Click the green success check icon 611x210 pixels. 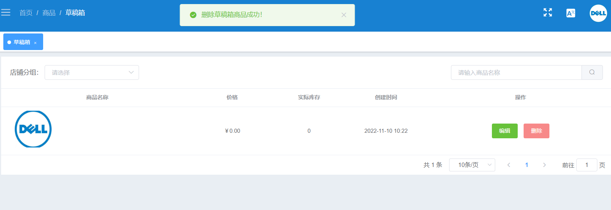(x=193, y=15)
